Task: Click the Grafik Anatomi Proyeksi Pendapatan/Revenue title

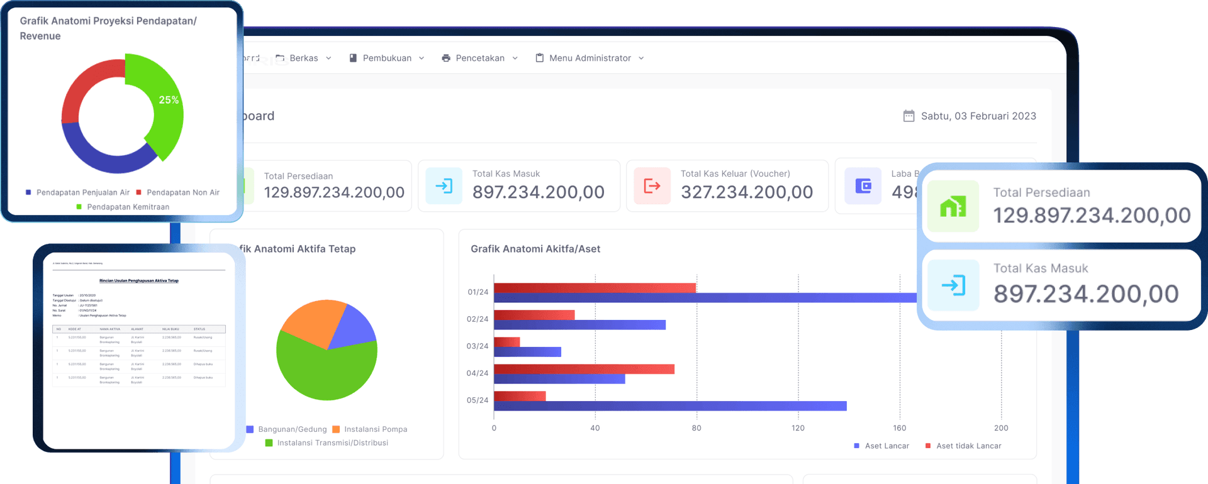Action: pyautogui.click(x=108, y=28)
